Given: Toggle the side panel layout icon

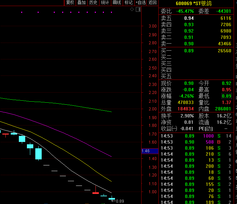Looking at the screenshot, I should click(x=138, y=9).
